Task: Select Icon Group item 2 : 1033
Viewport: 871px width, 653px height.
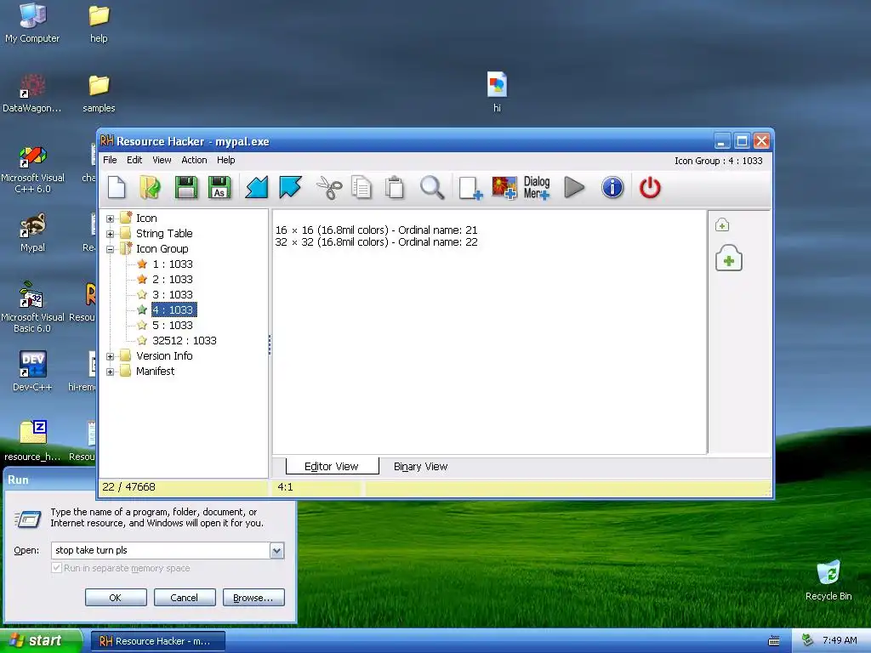Action: pyautogui.click(x=172, y=279)
